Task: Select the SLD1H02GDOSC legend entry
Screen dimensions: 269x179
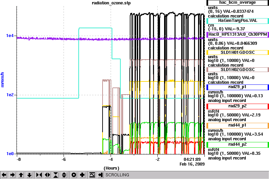Action: pyautogui.click(x=238, y=70)
